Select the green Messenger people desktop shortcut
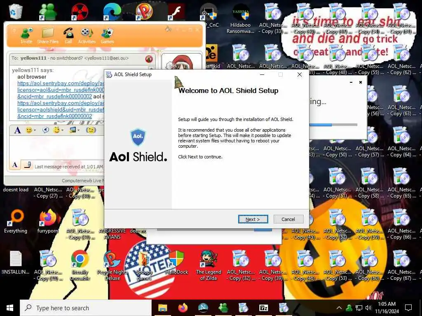Image resolution: width=422 pixels, height=316 pixels. (x=48, y=12)
